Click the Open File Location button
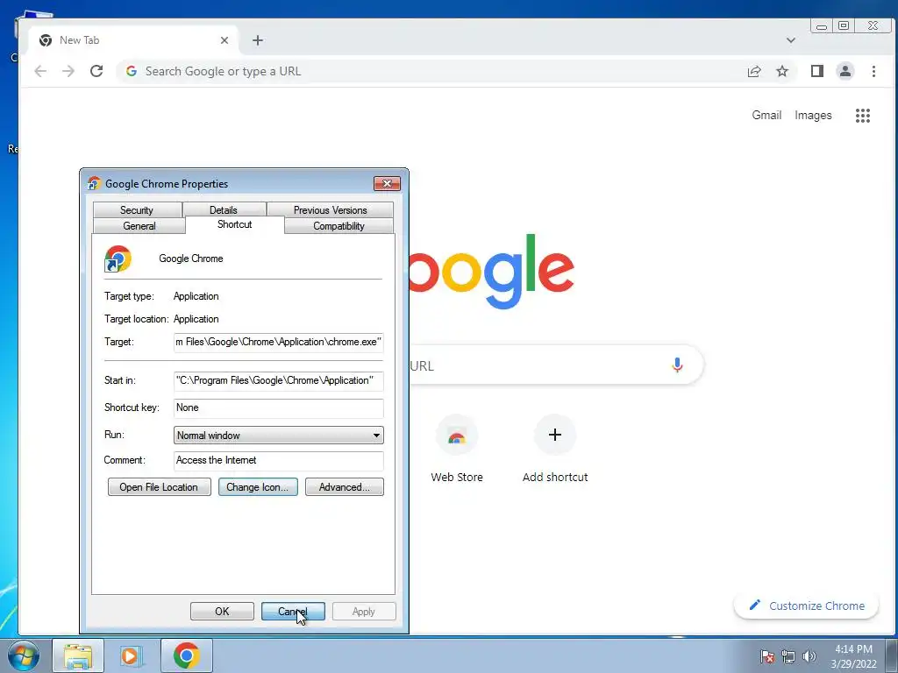 (160, 487)
